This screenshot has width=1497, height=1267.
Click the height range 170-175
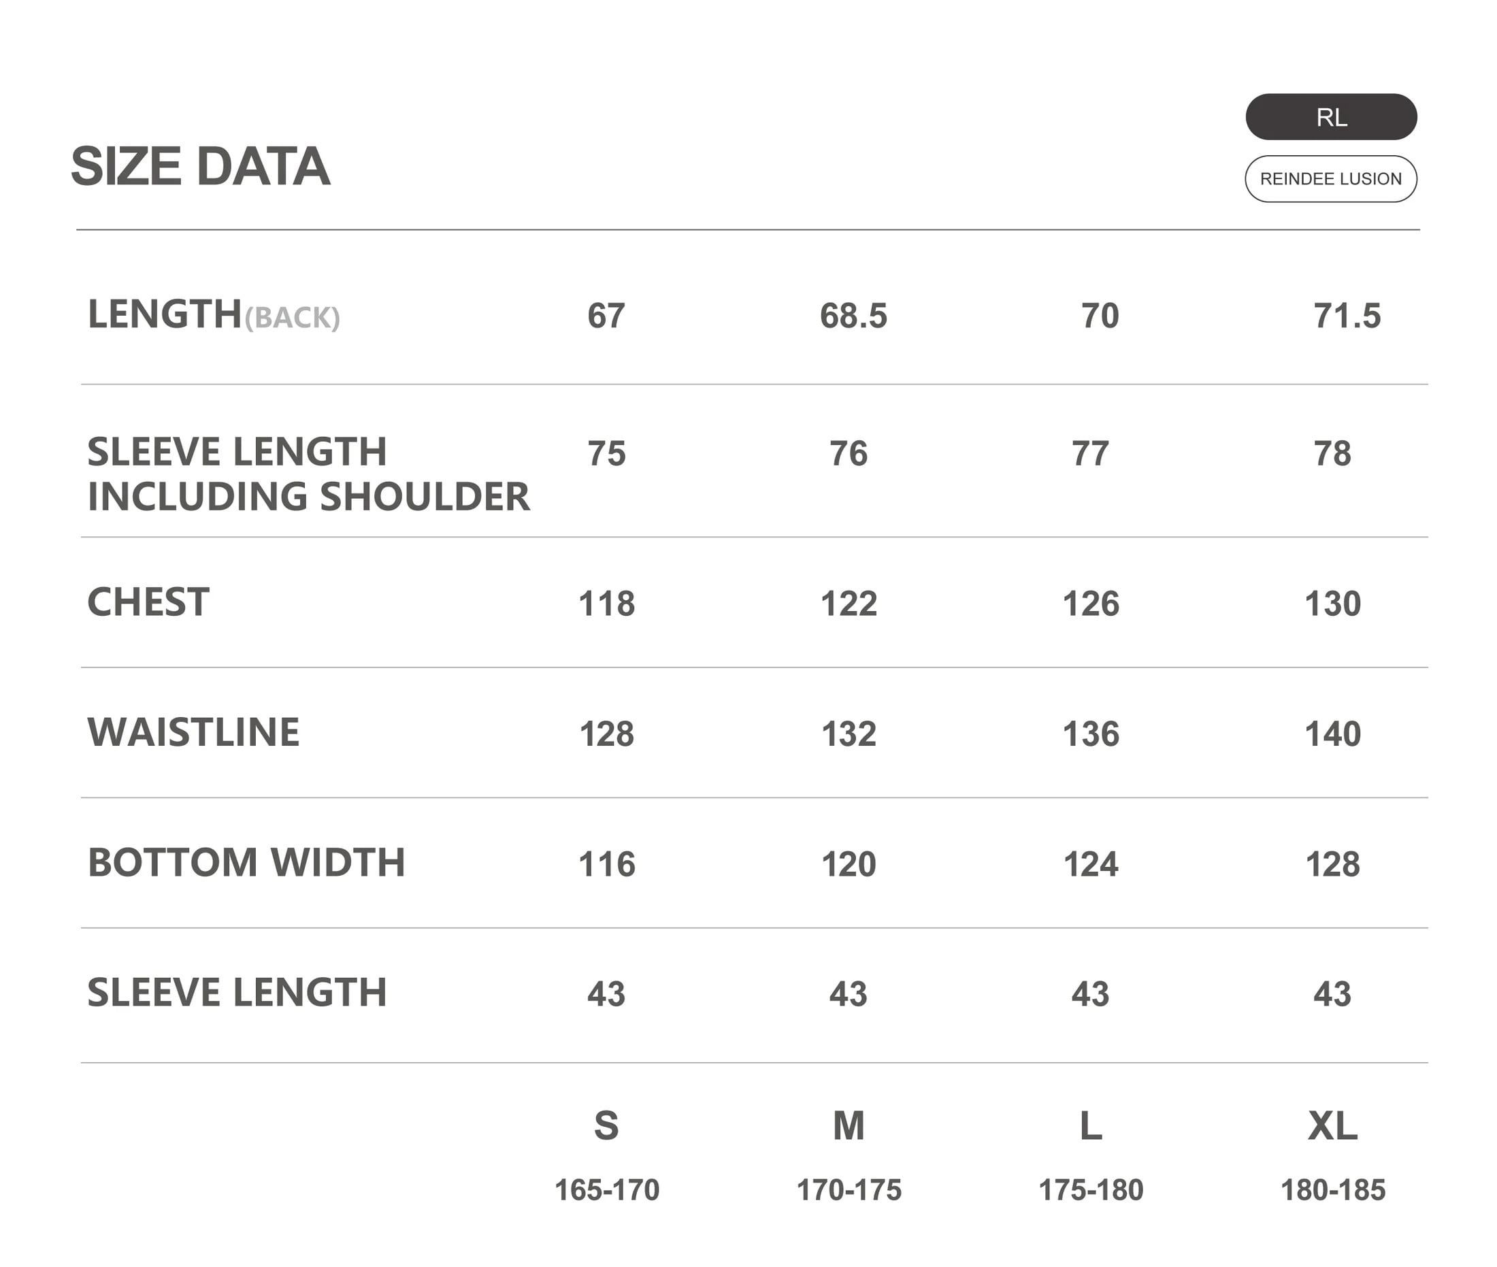(849, 1190)
